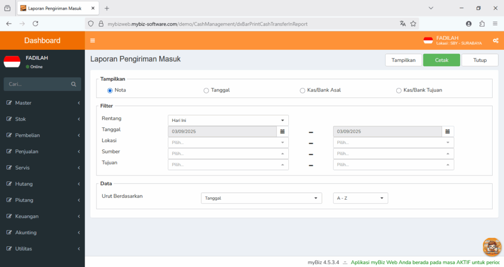The height and width of the screenshot is (267, 504).
Task: Click the Indonesian flag icon in header
Action: (x=428, y=40)
